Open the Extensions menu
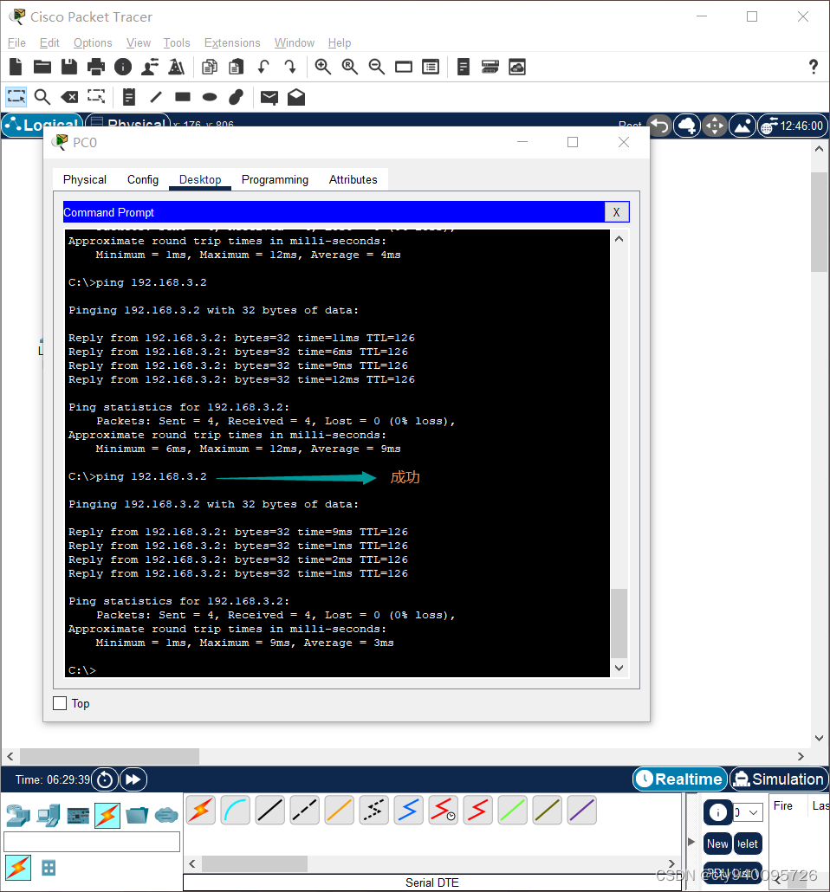Screen dimensions: 830x892 [232, 42]
